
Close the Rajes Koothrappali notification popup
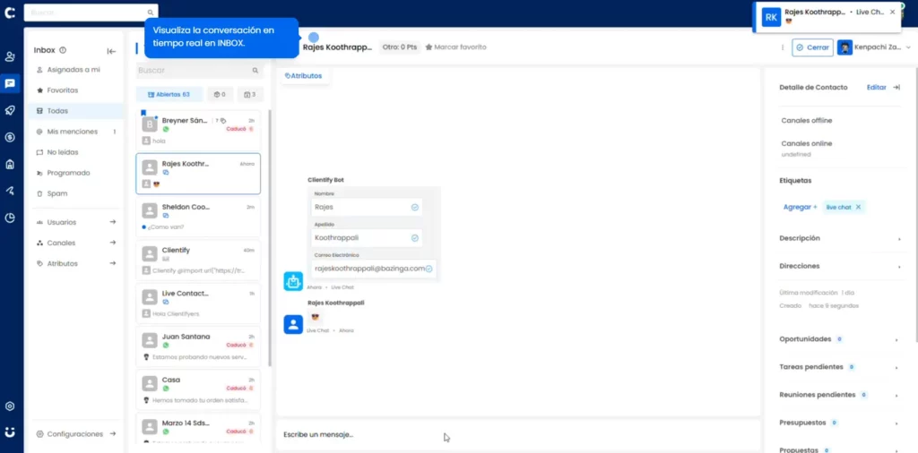892,12
